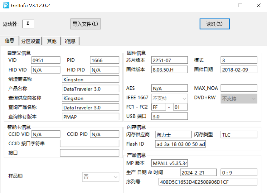
Task: Select the 信息 tab
Action: (10, 41)
